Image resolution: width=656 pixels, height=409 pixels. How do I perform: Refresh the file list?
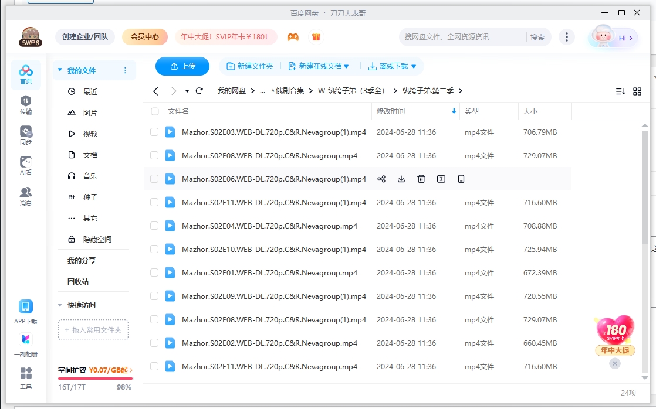click(199, 91)
